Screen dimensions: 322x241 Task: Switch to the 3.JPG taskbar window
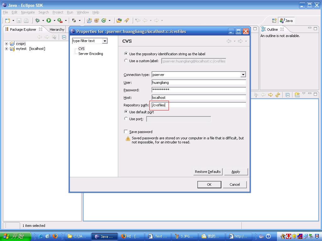[x=185, y=236]
